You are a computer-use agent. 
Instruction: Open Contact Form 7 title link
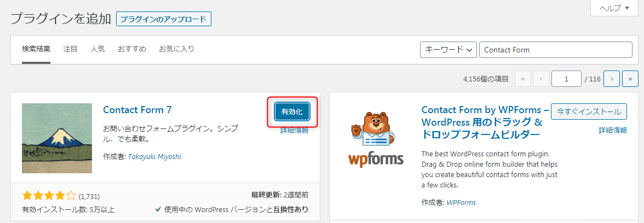137,110
